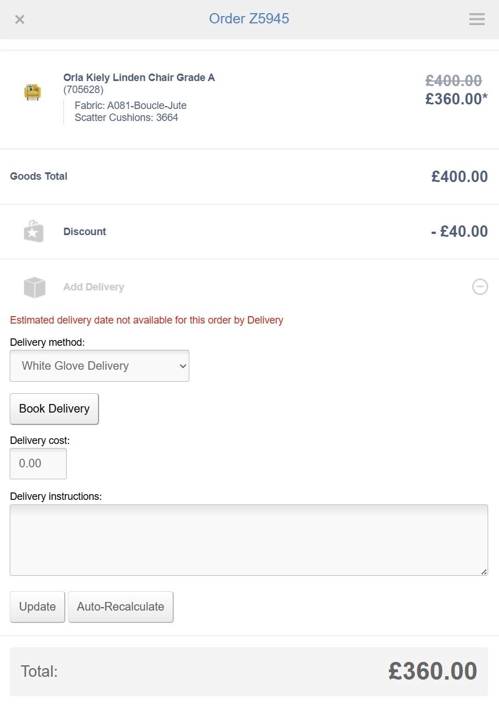Click the Update button
Screen dimensions: 499x707
pos(38,607)
